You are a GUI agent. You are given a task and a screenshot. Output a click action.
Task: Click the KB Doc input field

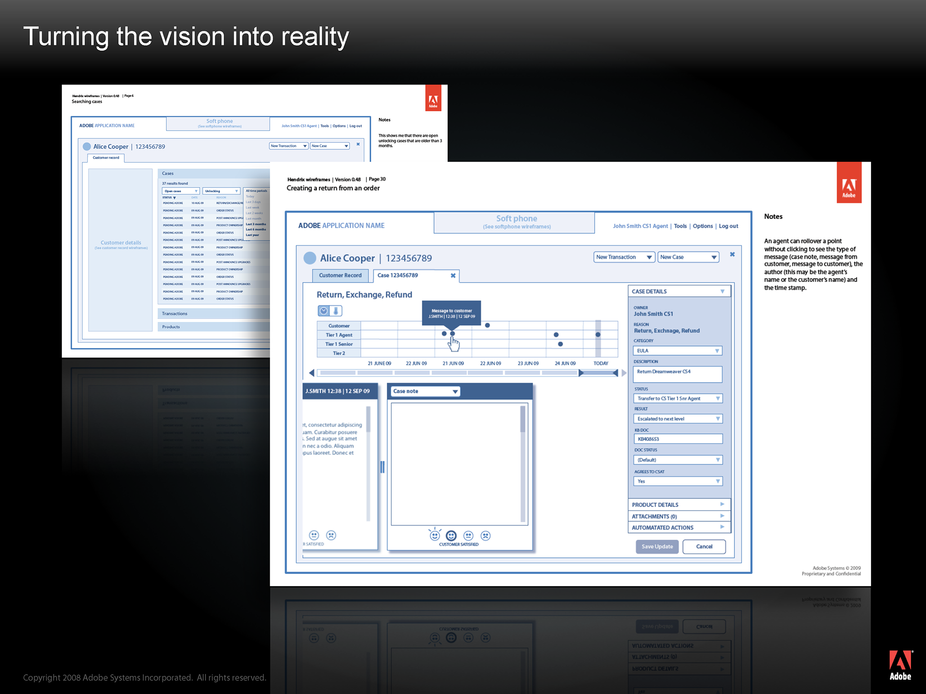pos(677,439)
